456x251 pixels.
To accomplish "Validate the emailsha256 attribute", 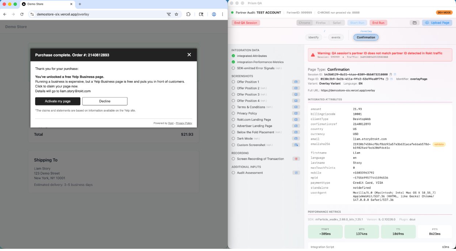I will [439, 144].
